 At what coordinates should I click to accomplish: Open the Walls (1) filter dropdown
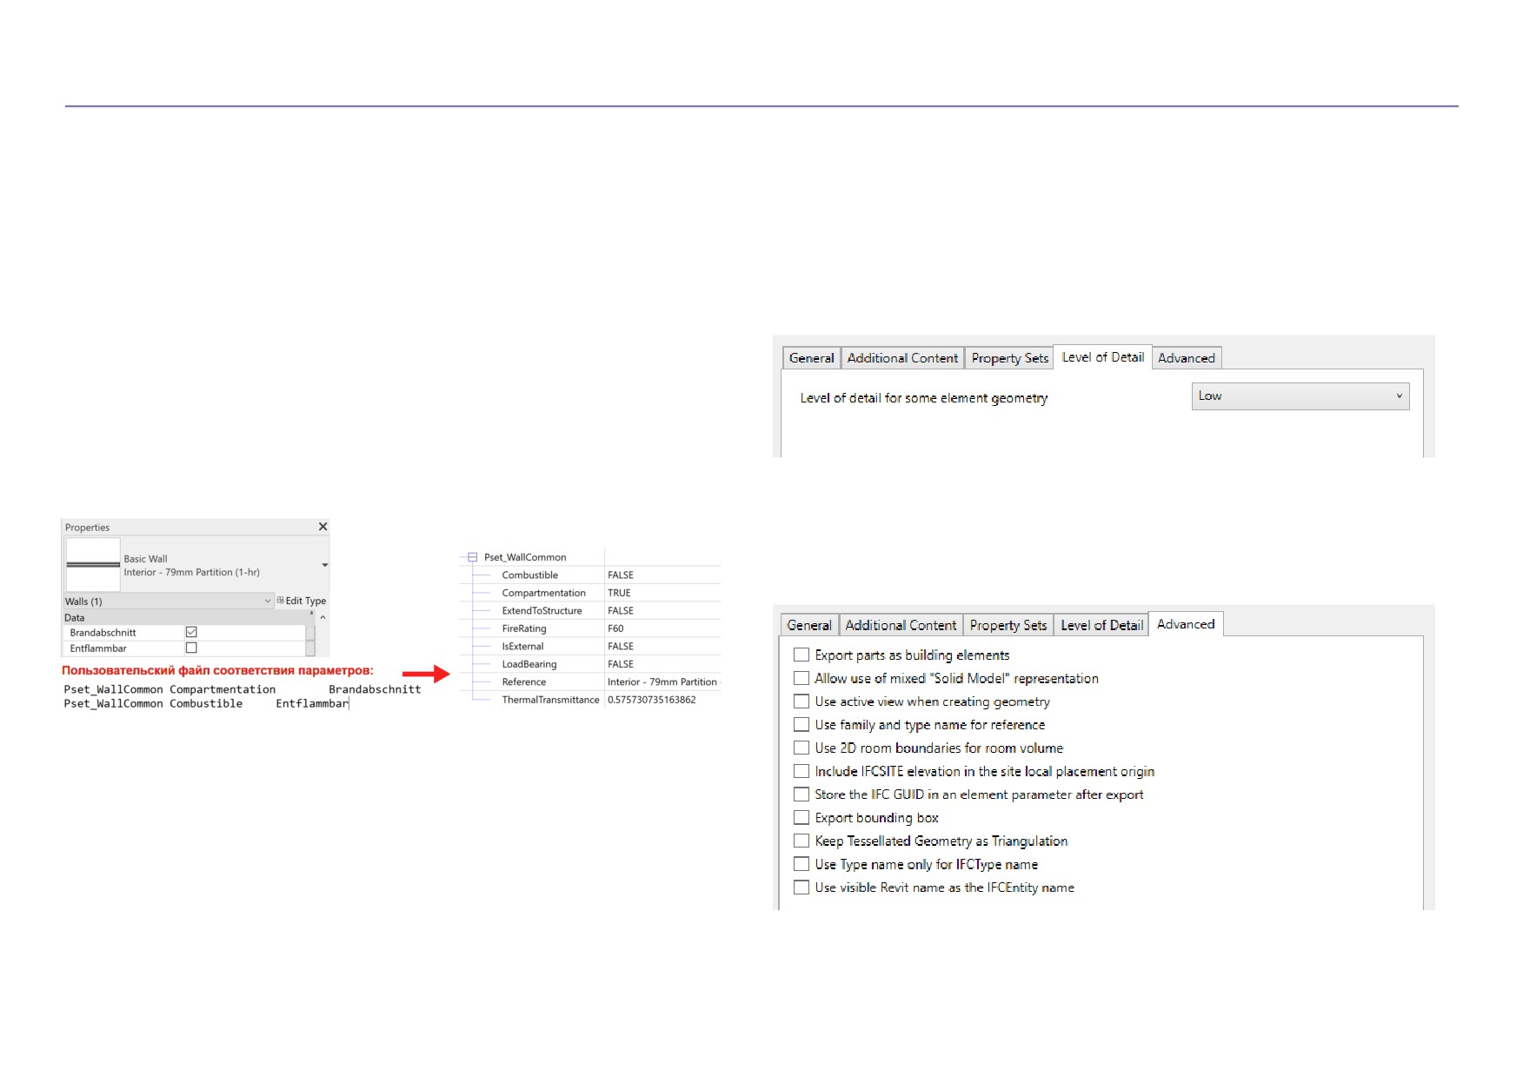tap(169, 602)
